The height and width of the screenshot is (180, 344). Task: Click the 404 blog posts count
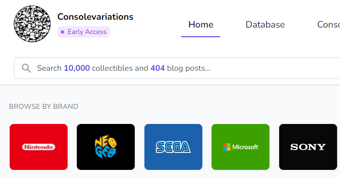pos(158,68)
